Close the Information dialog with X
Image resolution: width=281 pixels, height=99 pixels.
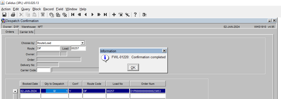[164, 51]
